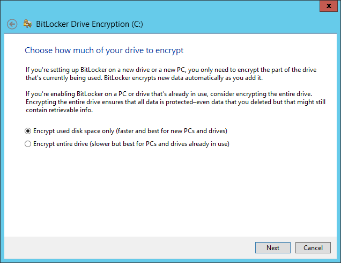
Task: Click the paragraph about a PC already in use
Action: click(172, 103)
